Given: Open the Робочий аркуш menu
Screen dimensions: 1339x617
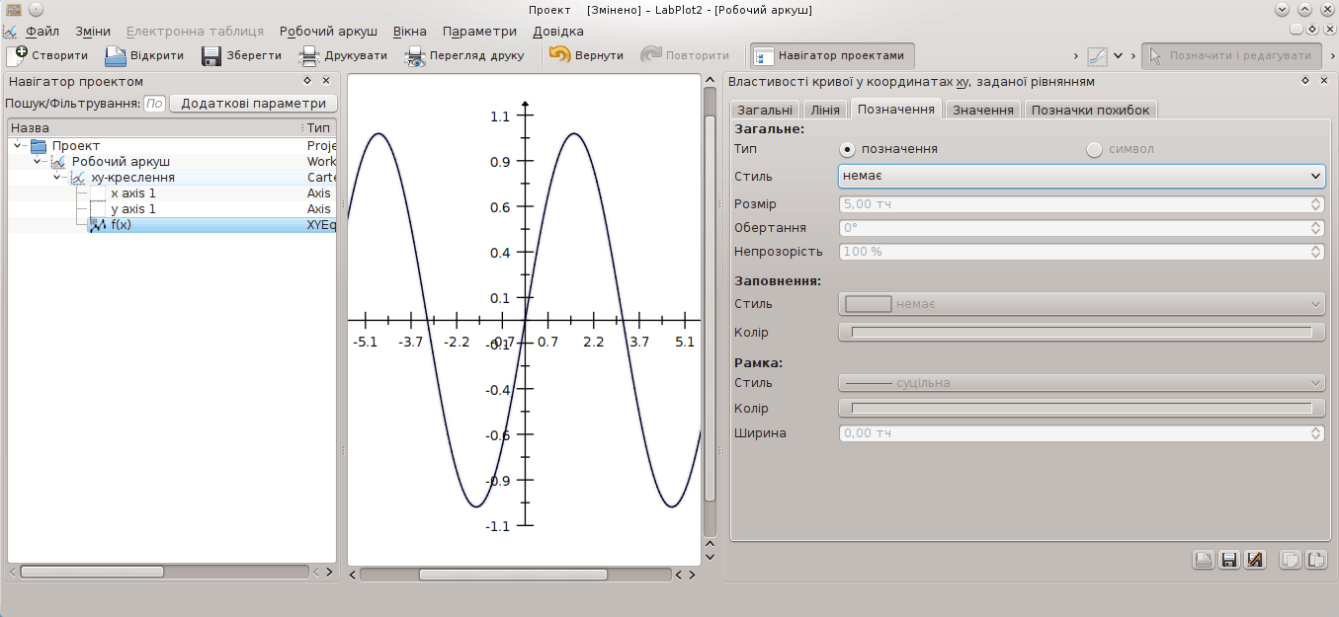Looking at the screenshot, I should tap(328, 31).
